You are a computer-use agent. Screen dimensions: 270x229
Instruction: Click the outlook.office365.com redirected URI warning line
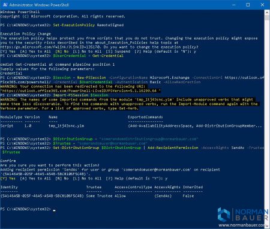(80, 91)
